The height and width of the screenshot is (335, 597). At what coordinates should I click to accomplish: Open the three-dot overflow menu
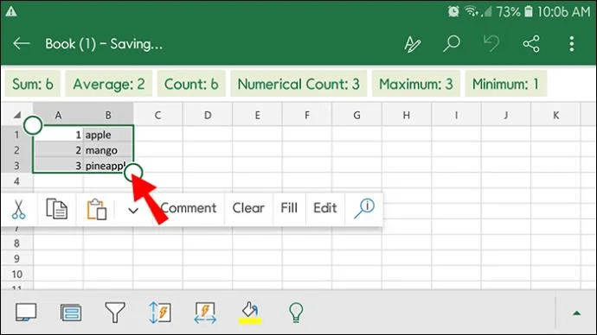(x=572, y=44)
